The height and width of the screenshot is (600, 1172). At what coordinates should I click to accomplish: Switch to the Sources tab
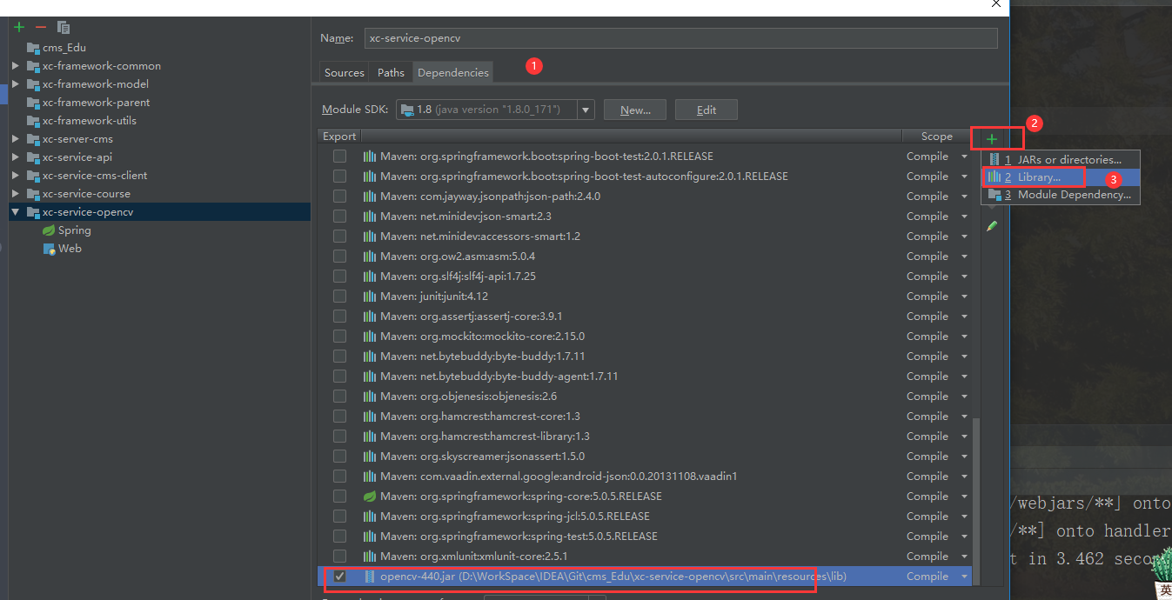coord(344,72)
